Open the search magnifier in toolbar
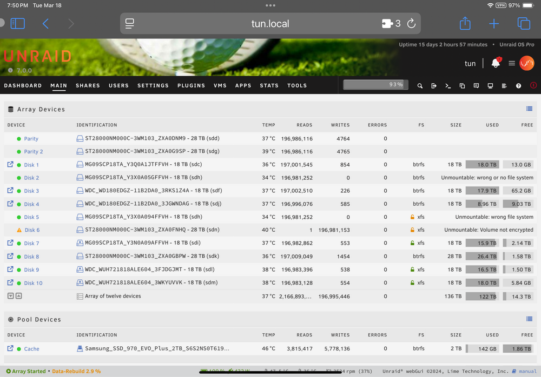The image size is (541, 377). point(420,86)
